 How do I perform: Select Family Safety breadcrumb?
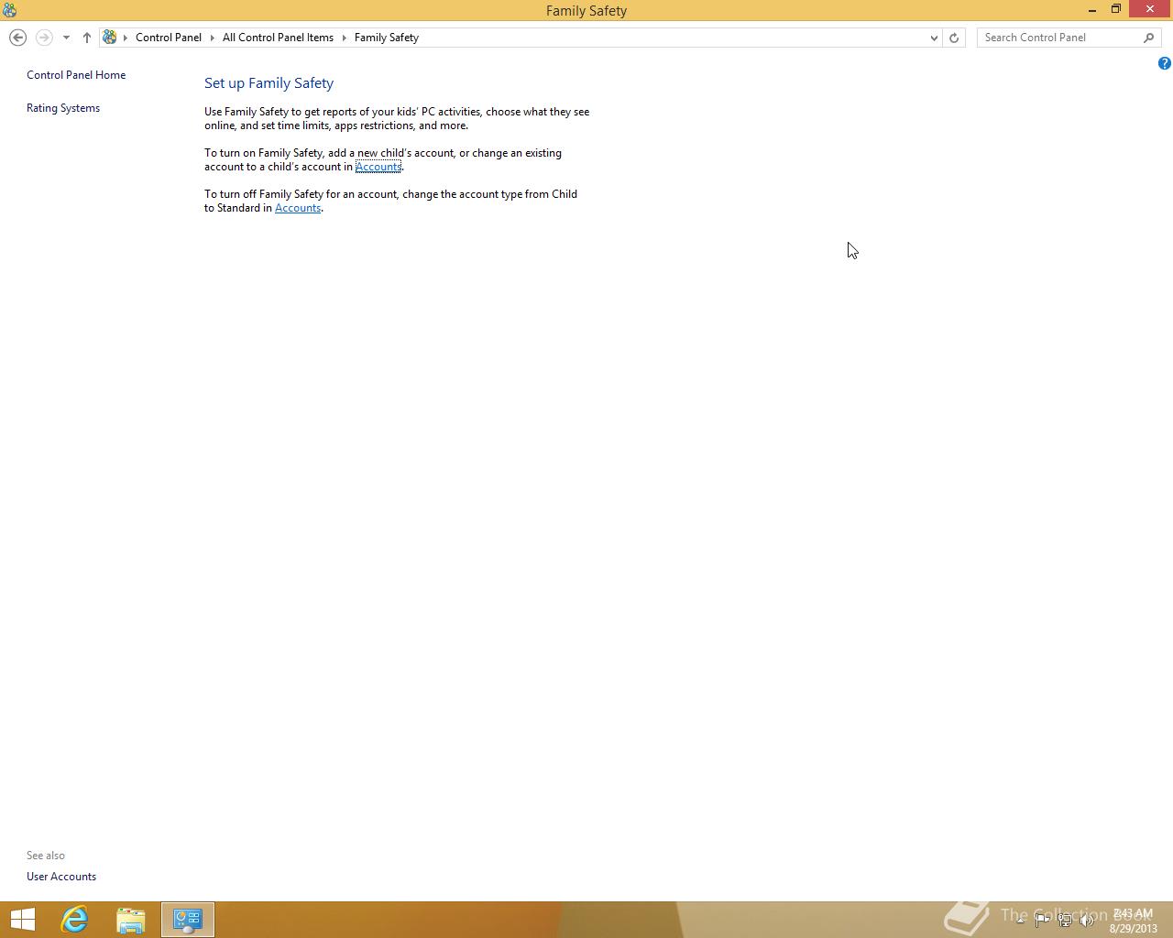point(387,38)
